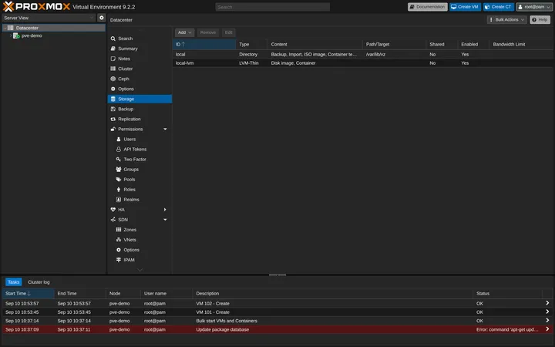Image resolution: width=555 pixels, height=347 pixels.
Task: Sort tasks by Start Time header
Action: [x=28, y=294]
